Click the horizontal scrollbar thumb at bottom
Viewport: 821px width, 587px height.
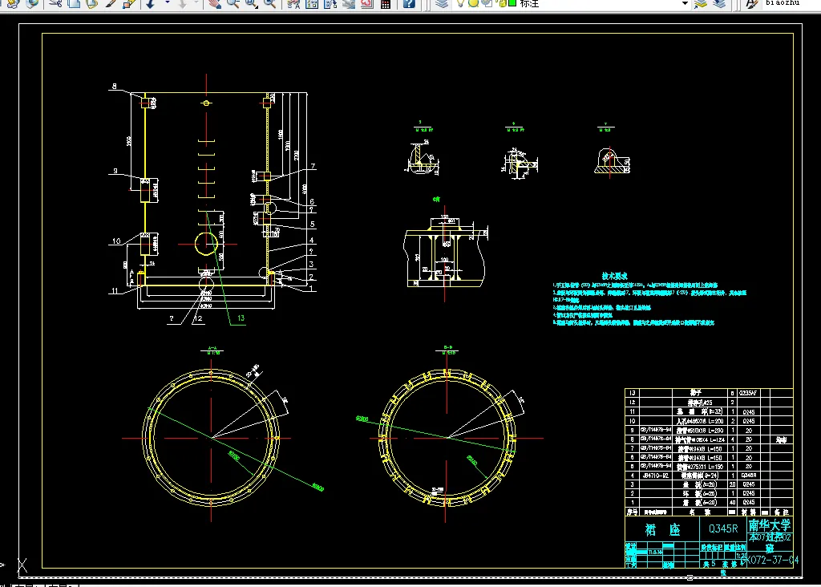[x=690, y=577]
